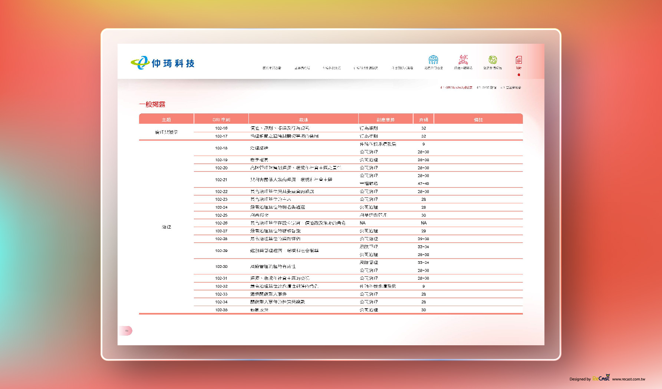Open the 4.1 GRI Standard sub-section link
Viewport: 662px width, 389px height.
tap(456, 88)
